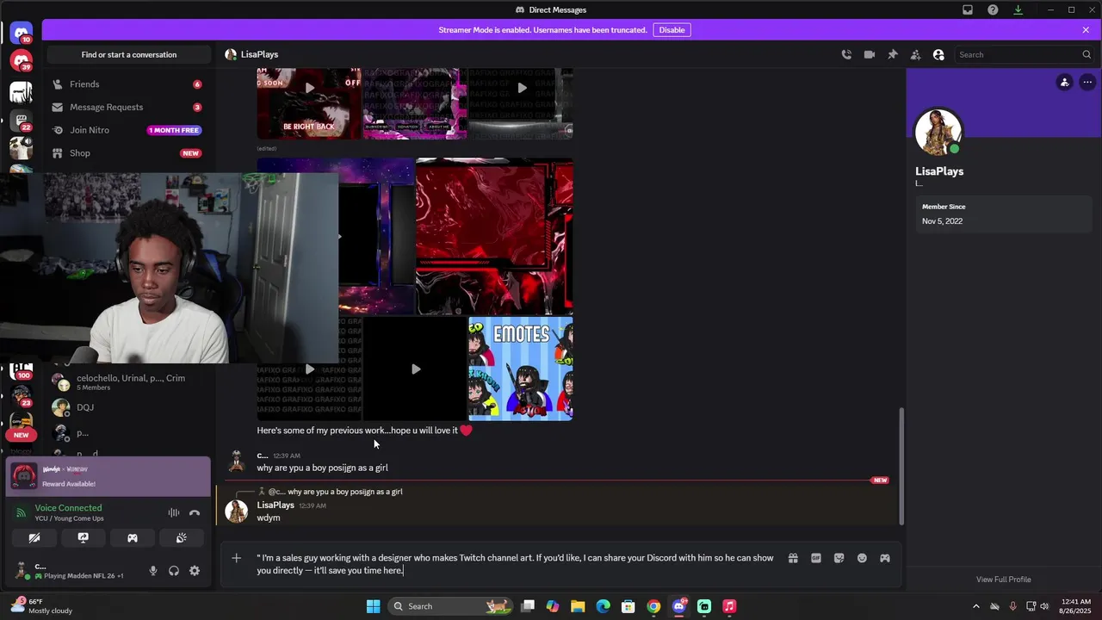
Task: Start a voice call with LisaPlays
Action: pyautogui.click(x=846, y=54)
